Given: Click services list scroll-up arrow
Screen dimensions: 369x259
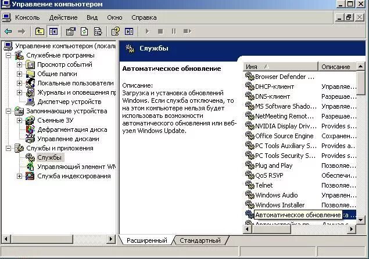Looking at the screenshot, I should tap(360, 67).
